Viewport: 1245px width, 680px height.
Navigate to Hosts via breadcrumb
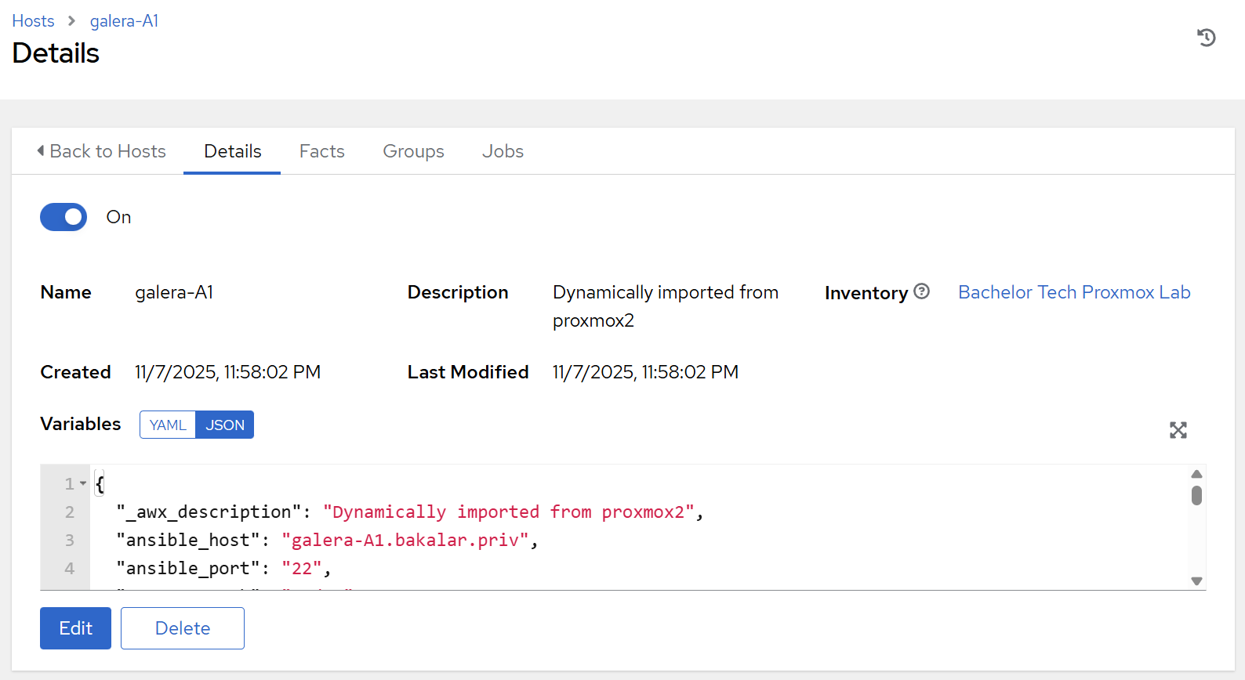[x=33, y=21]
